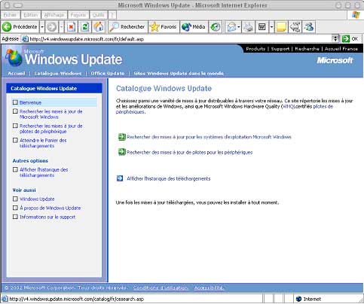
Task: Open the Recherche link in top bar
Action: (307, 49)
